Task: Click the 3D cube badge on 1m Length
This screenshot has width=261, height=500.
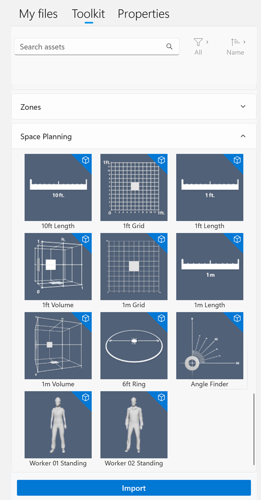Action: [237, 239]
